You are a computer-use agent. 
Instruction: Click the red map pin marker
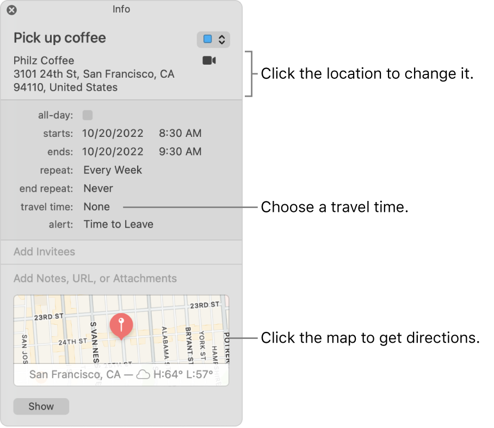tap(122, 326)
